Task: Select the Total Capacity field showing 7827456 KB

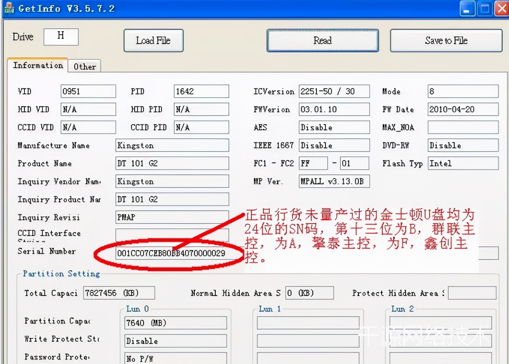Action: click(x=119, y=293)
